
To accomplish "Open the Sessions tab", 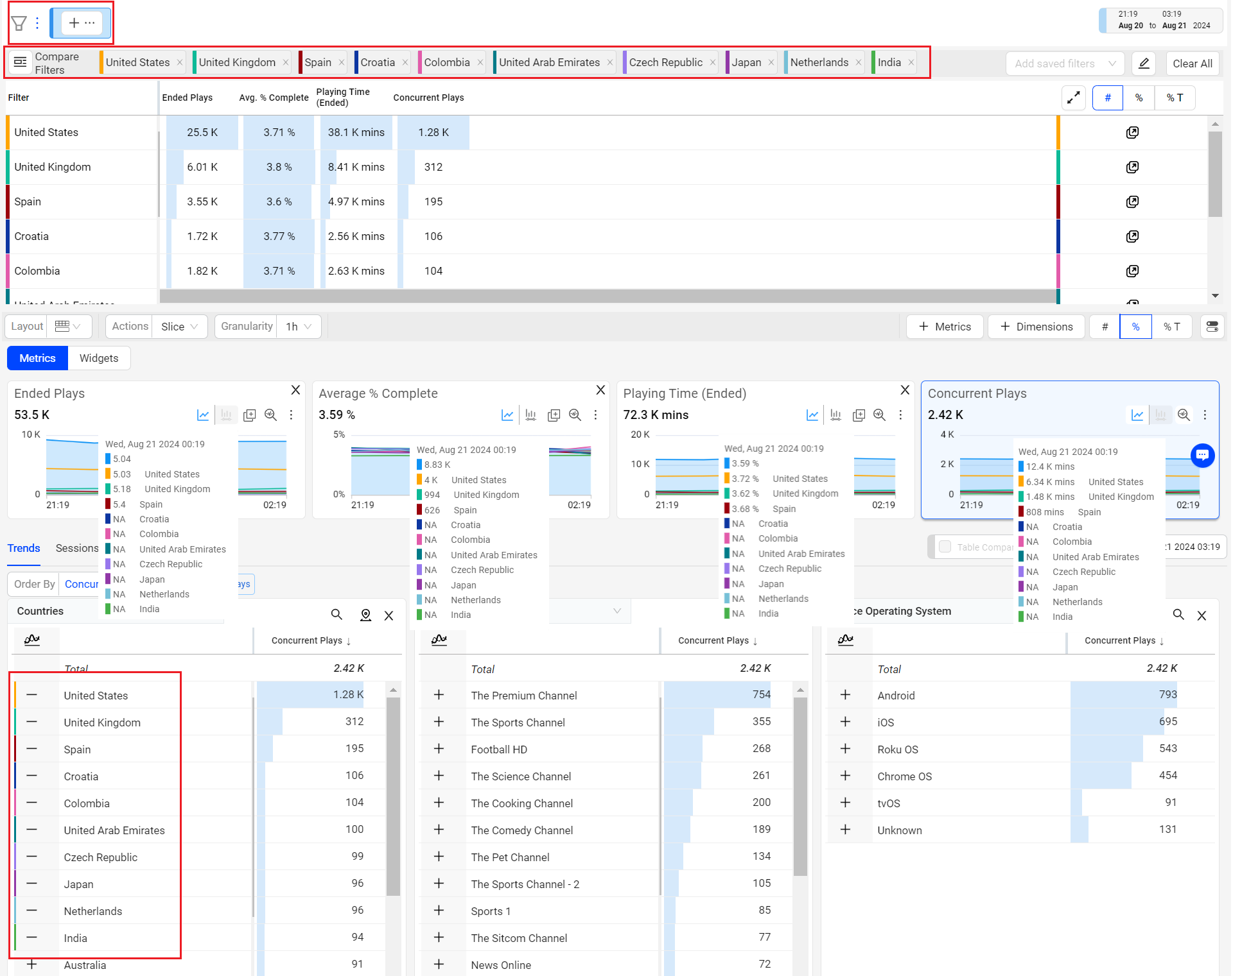I will tap(76, 548).
